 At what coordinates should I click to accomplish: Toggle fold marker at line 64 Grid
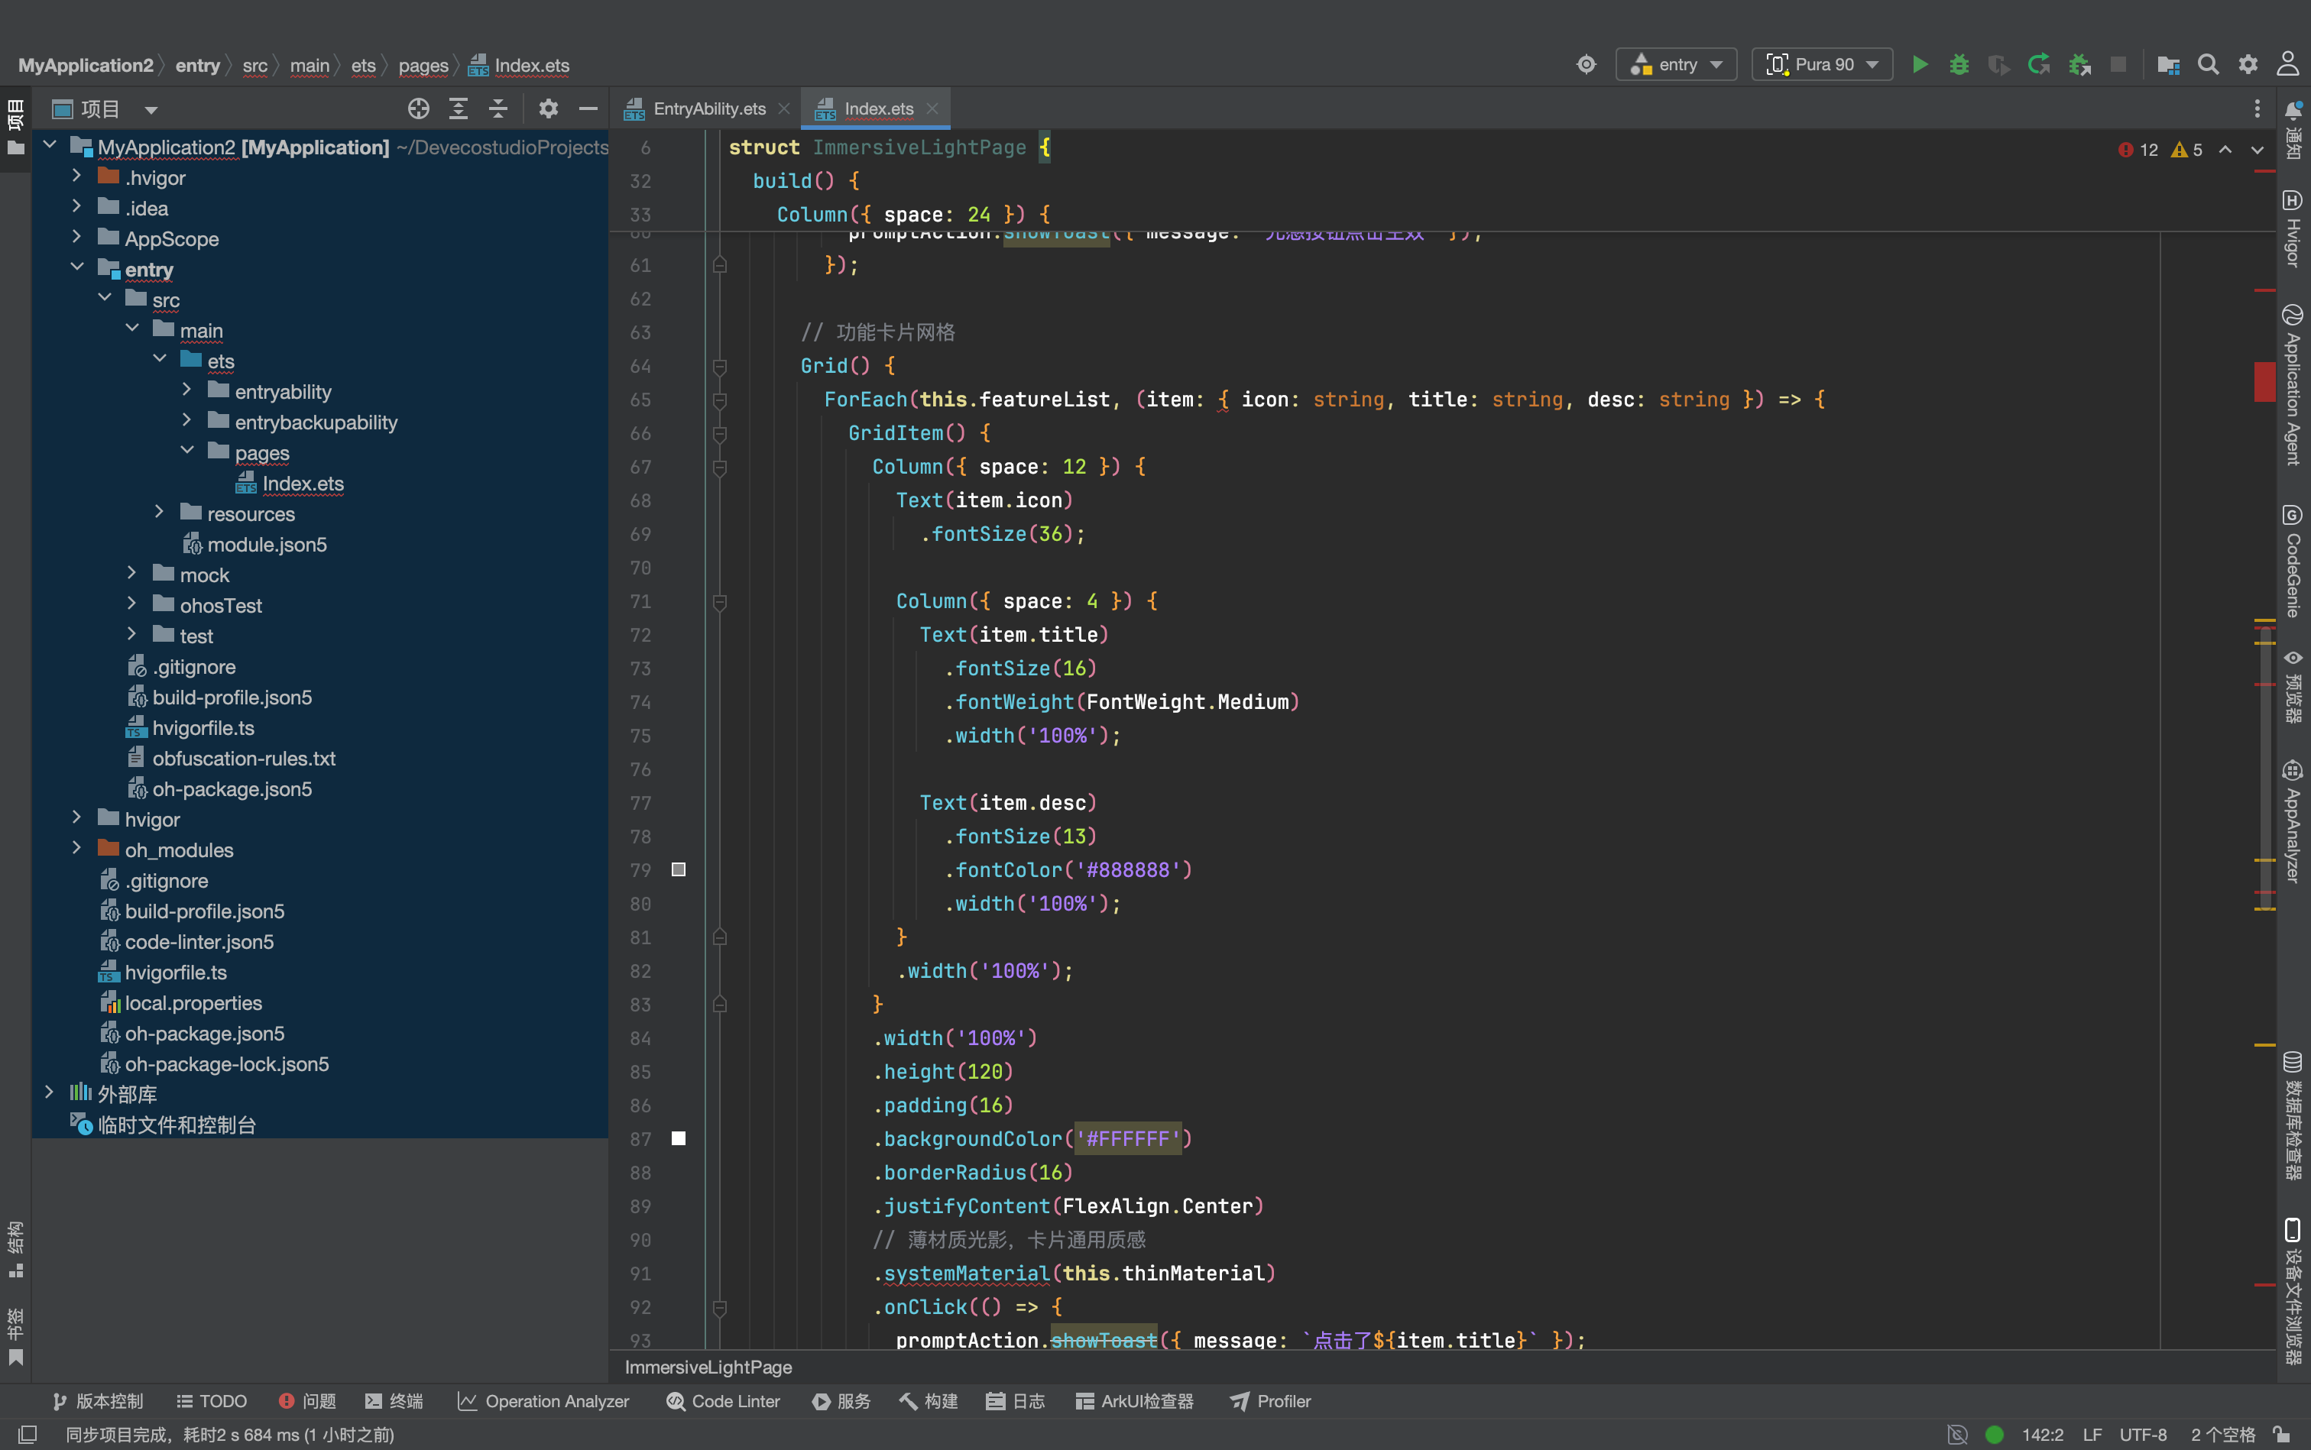[719, 367]
